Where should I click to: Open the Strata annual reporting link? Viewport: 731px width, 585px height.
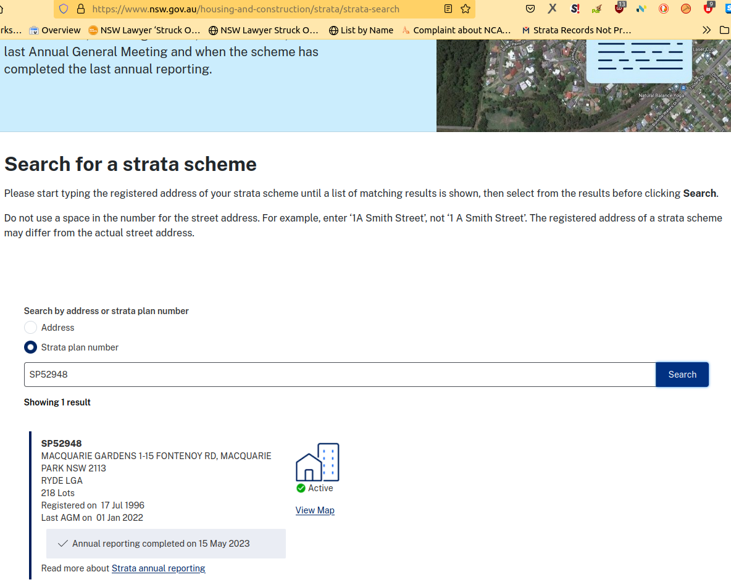159,568
